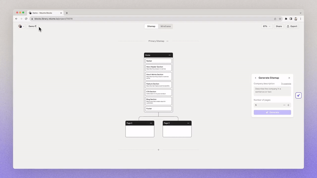
Task: Click the Try example link
Action: (286, 84)
